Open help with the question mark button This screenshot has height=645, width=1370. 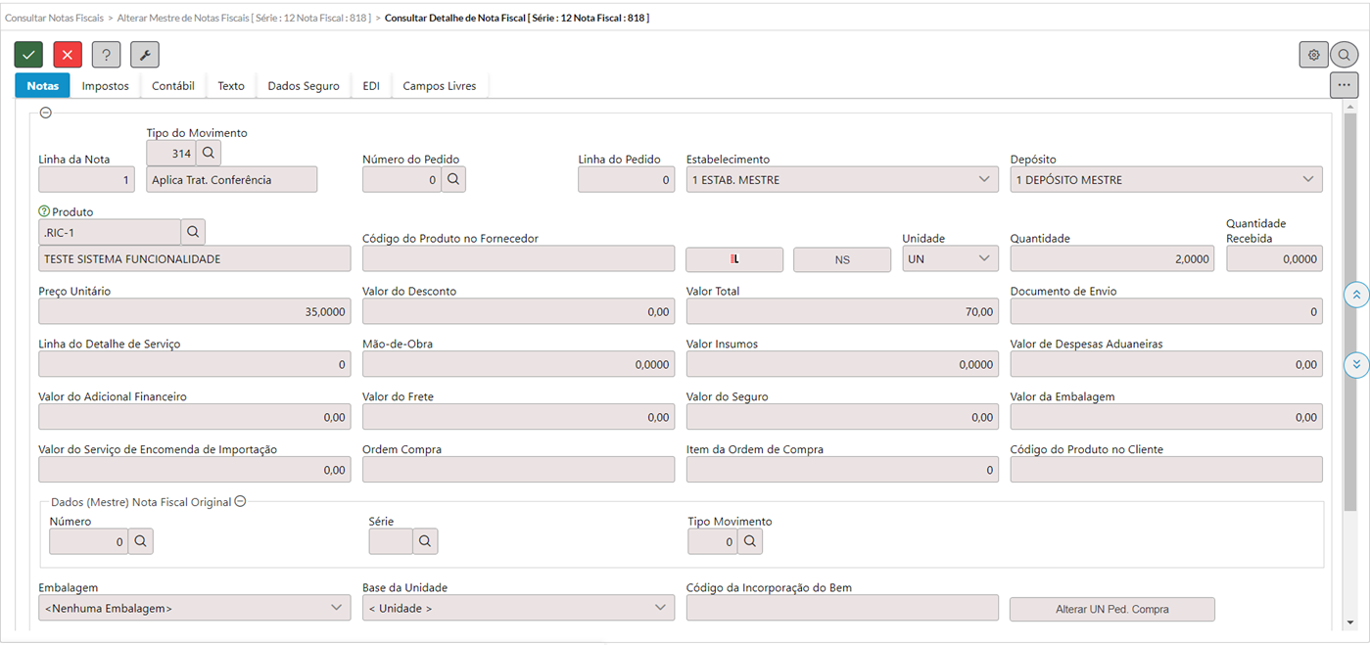pyautogui.click(x=106, y=55)
